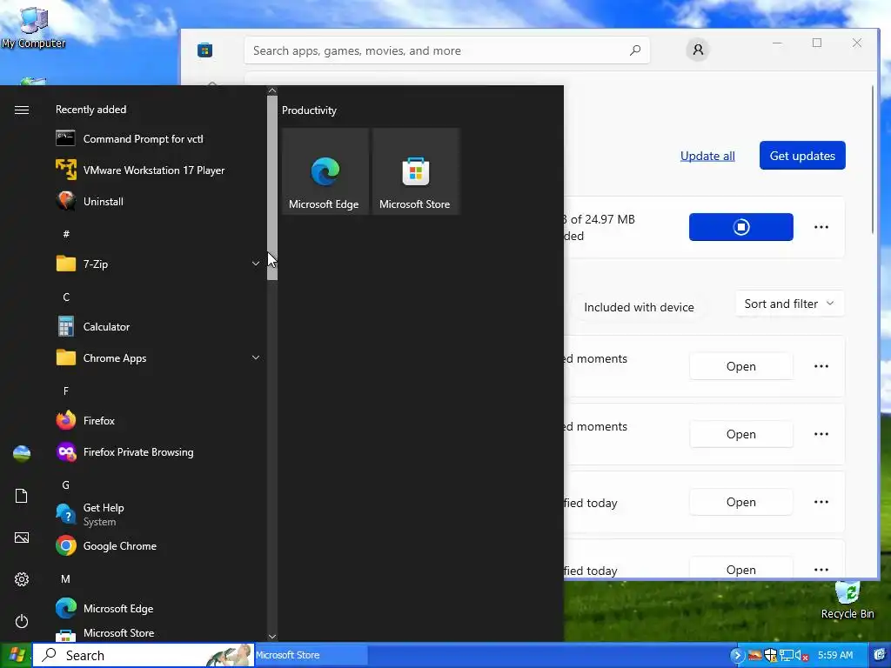
Task: Jump to the # letter header in the app list
Action: click(66, 233)
